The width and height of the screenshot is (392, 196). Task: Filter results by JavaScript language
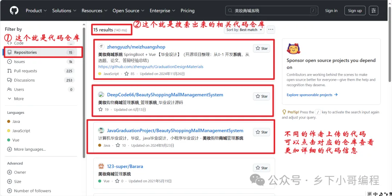pos(19,130)
